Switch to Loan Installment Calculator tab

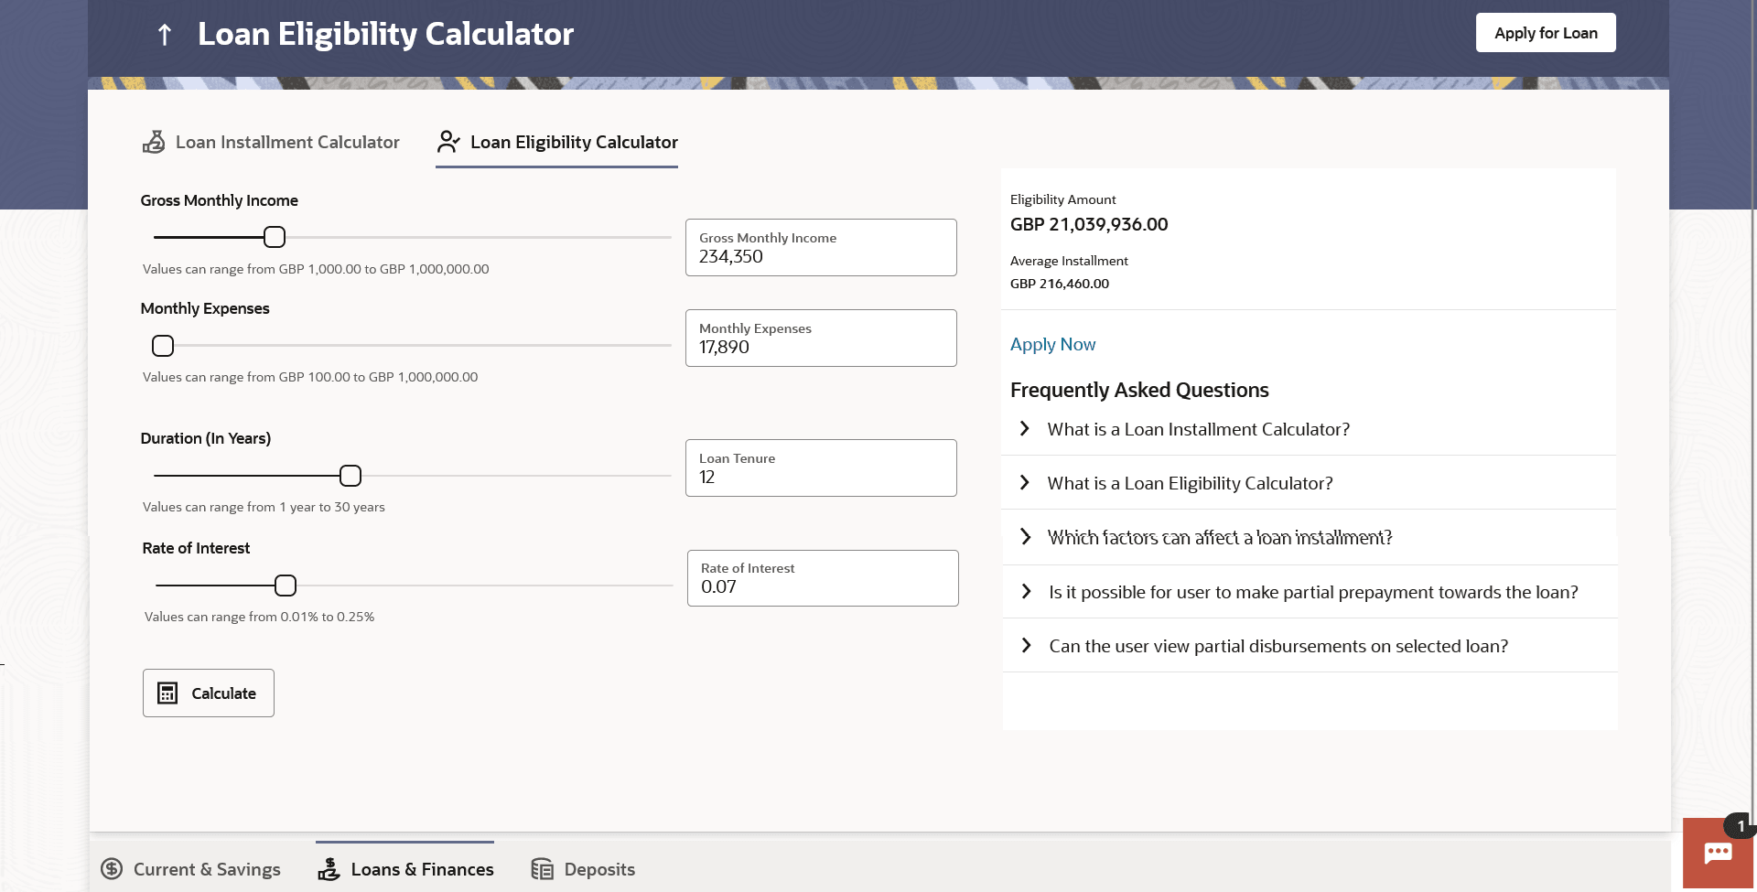pyautogui.click(x=286, y=142)
